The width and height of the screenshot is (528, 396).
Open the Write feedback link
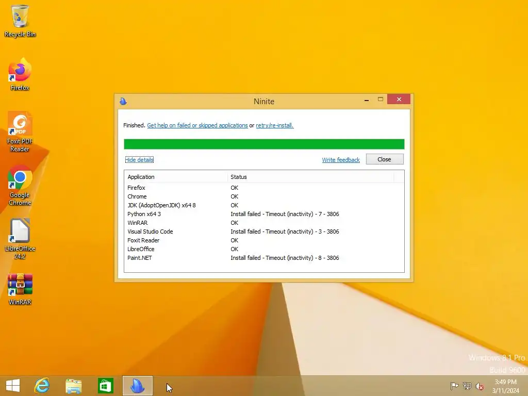coord(341,160)
